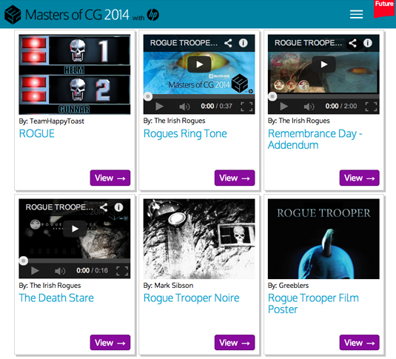The width and height of the screenshot is (396, 359).
Task: Show info for The Death Stare video
Action: point(118,207)
